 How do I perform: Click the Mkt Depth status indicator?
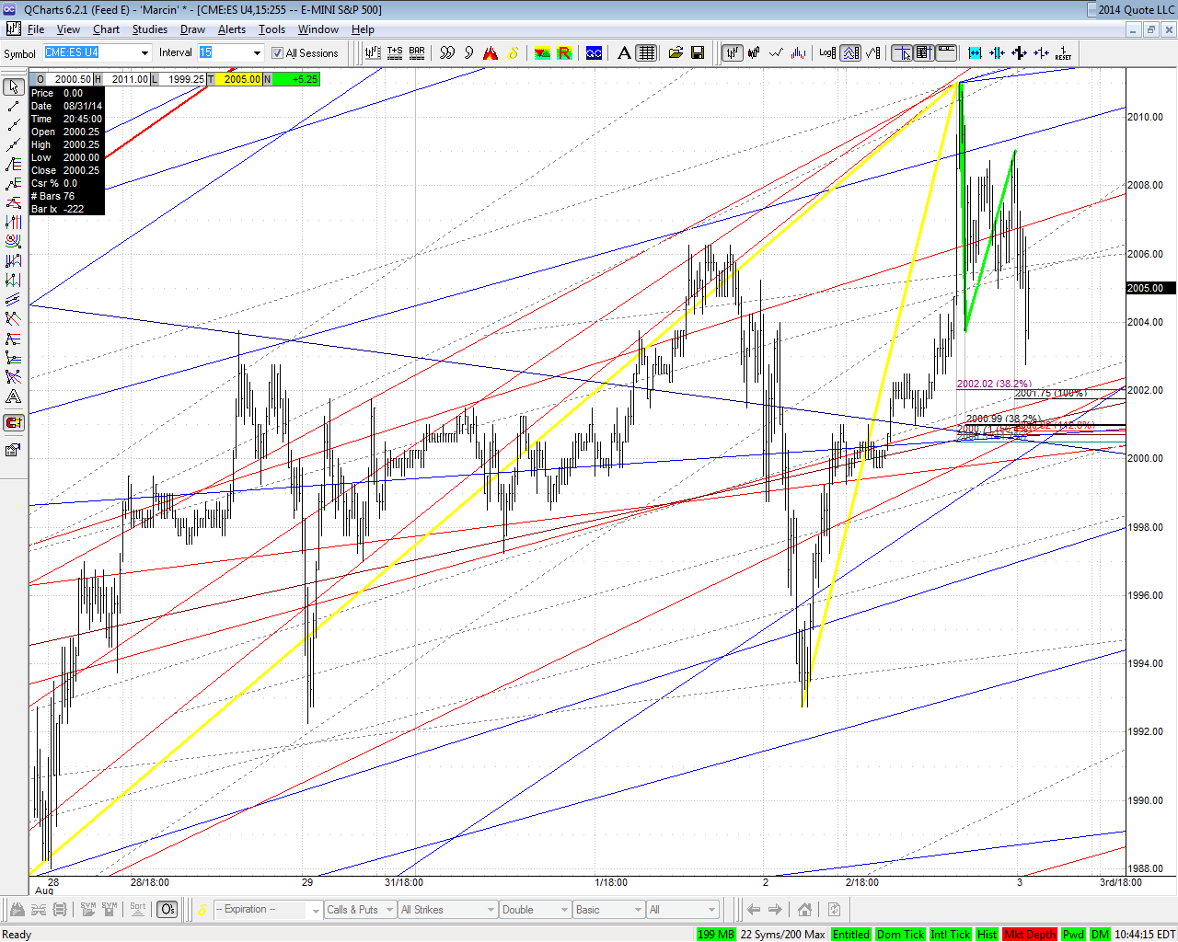click(1030, 934)
